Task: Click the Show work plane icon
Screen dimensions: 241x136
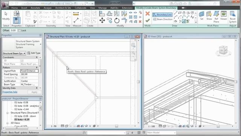Action: 209,15
